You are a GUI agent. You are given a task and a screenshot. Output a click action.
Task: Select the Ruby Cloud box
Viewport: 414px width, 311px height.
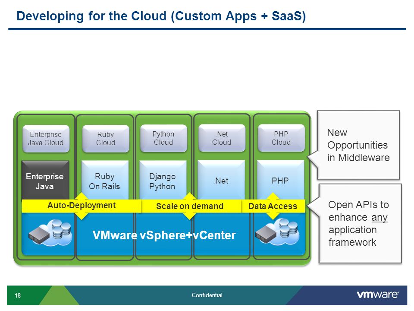point(106,139)
